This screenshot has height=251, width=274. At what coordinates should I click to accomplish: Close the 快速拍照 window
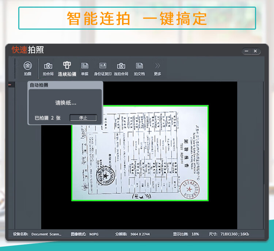(x=255, y=51)
